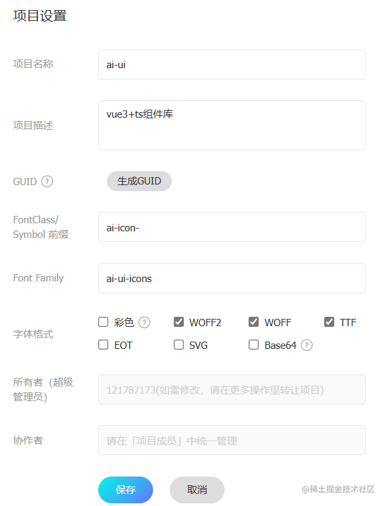This screenshot has height=506, width=387.
Task: Click the 生成GUID button
Action: pyautogui.click(x=139, y=181)
